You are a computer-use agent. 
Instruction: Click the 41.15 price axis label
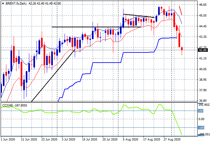tap(203, 58)
